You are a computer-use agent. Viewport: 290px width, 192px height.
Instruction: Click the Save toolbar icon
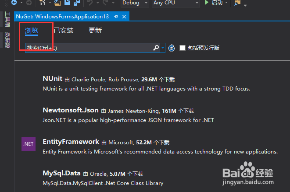(x=67, y=2)
